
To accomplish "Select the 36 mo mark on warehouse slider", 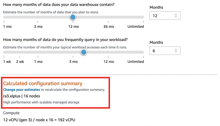I will click(109, 26).
